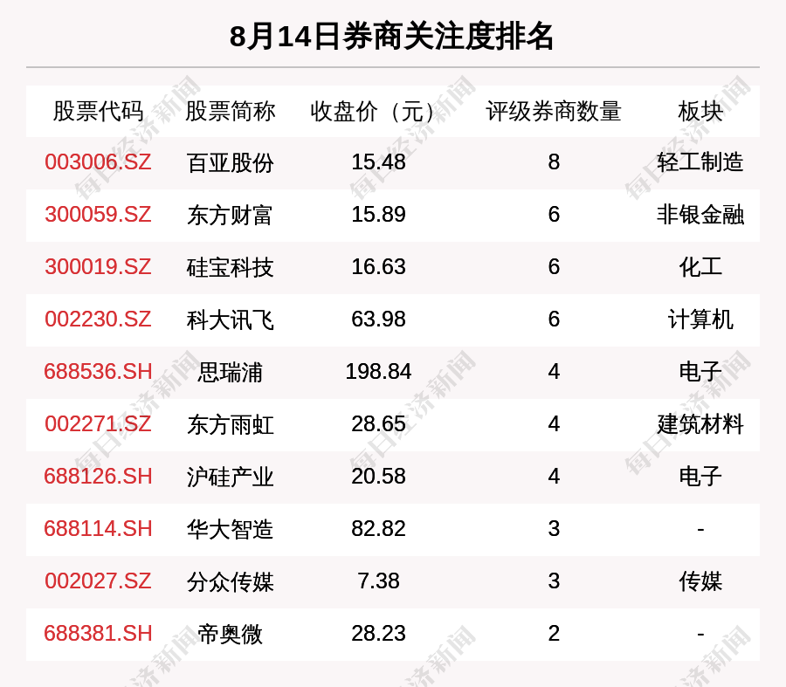Viewport: 786px width, 687px height.
Task: Select sector 建筑材料
Action: pyautogui.click(x=700, y=424)
